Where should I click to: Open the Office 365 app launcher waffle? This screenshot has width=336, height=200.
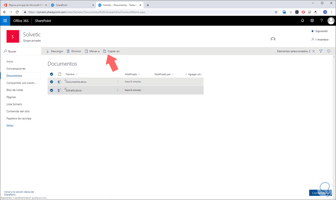pos(5,21)
